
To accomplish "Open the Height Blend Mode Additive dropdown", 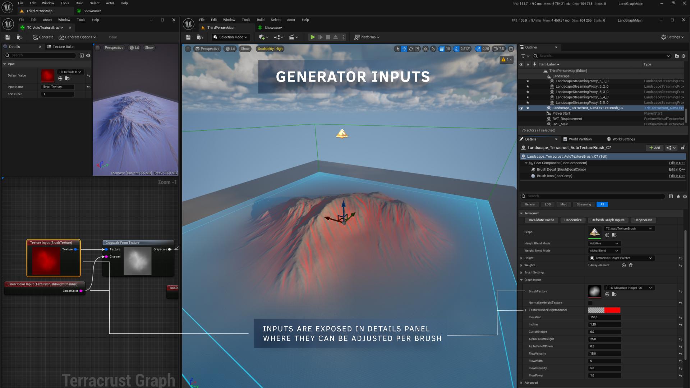I will [x=604, y=244].
